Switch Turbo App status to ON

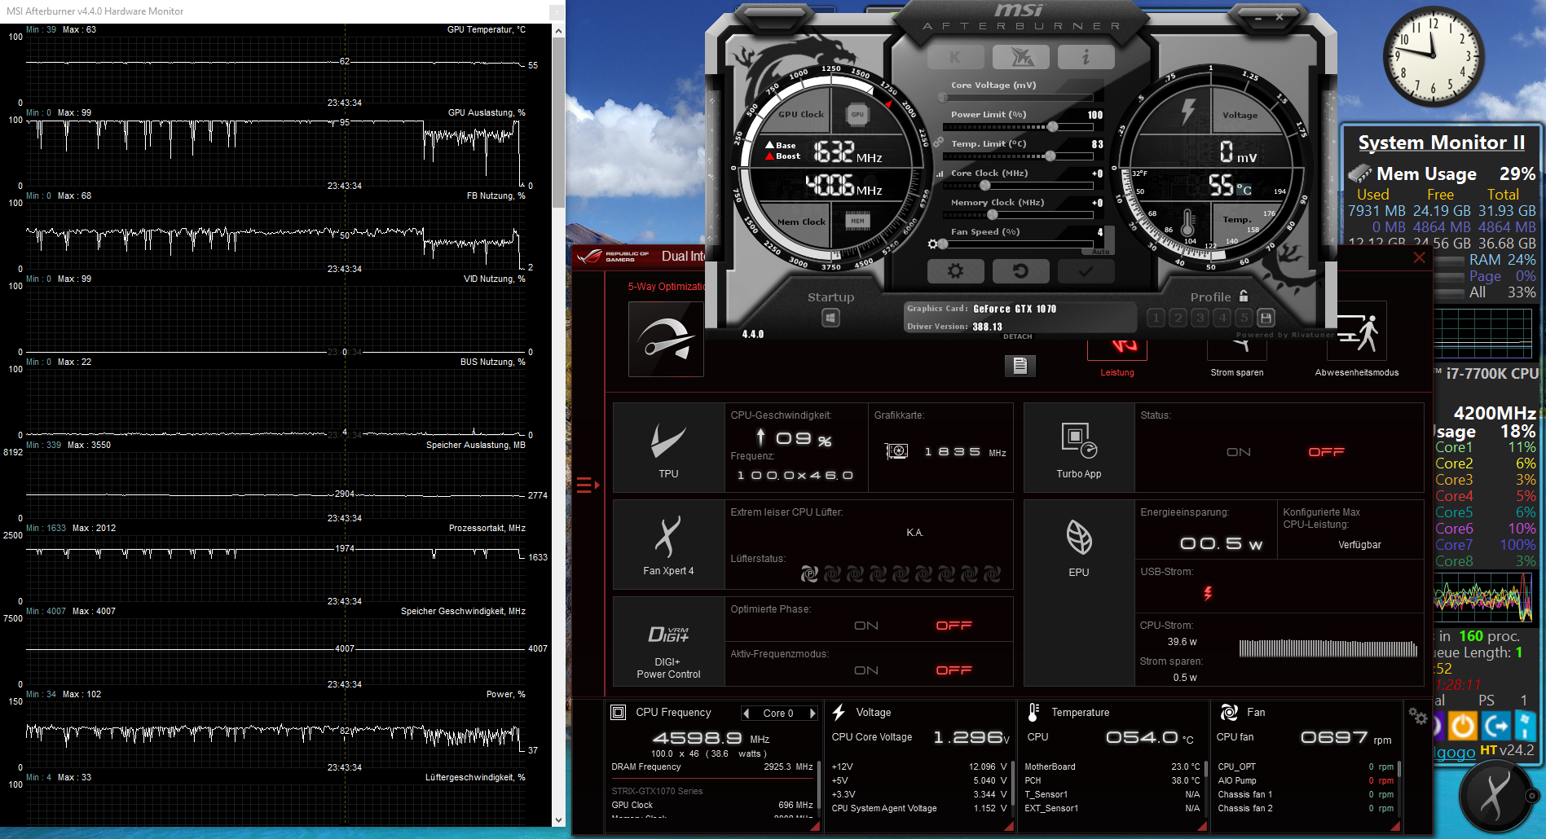click(1238, 452)
